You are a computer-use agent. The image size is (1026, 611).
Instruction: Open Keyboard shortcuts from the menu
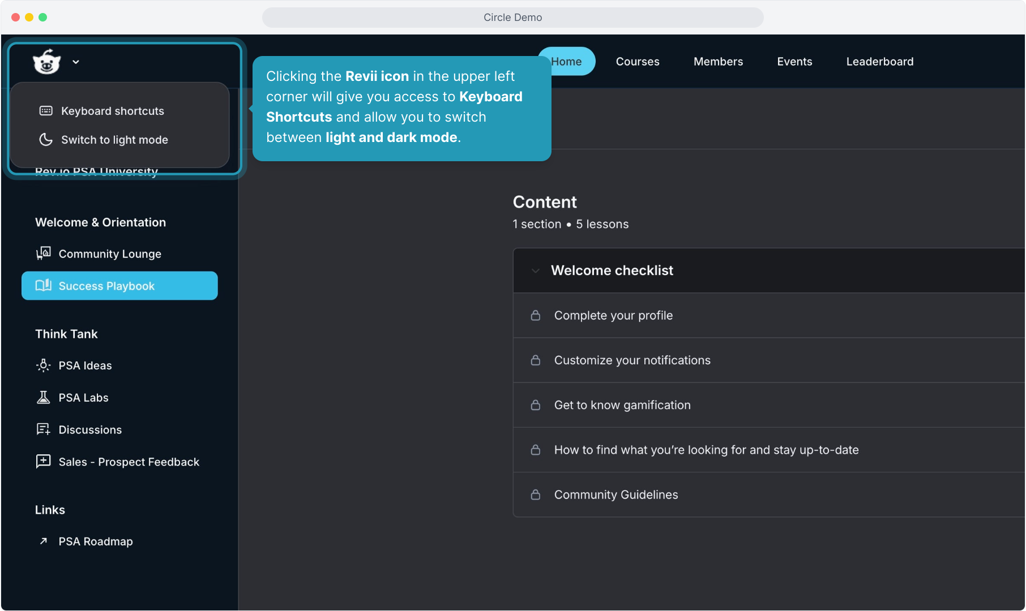pyautogui.click(x=112, y=111)
